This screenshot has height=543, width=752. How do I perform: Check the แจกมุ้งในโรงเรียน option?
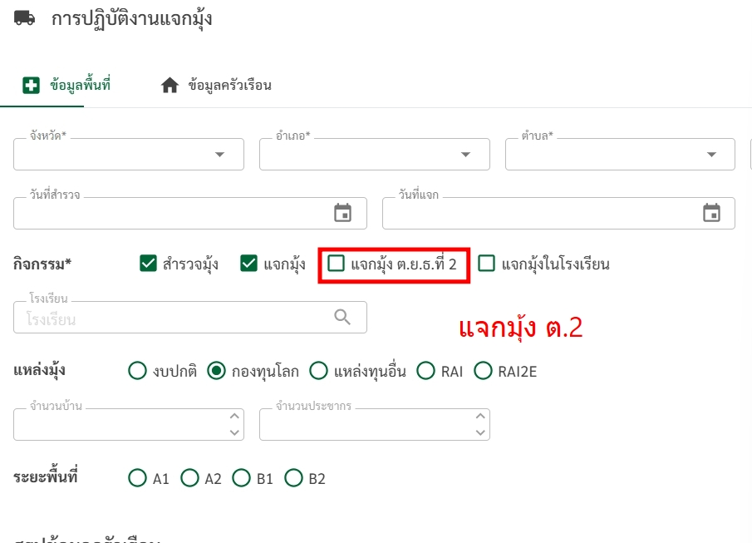487,264
